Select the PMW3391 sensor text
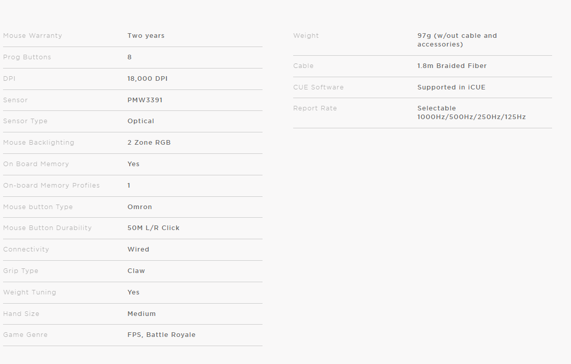This screenshot has height=364, width=571. click(145, 100)
